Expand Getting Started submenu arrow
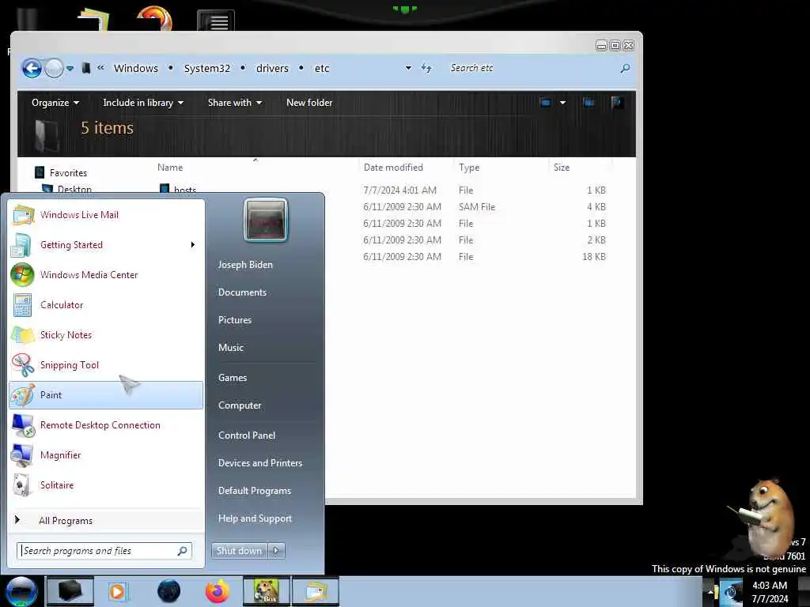810x607 pixels. (193, 245)
